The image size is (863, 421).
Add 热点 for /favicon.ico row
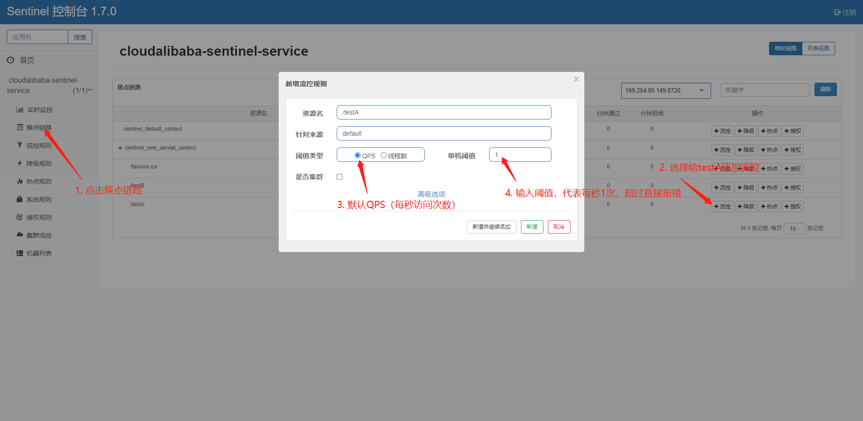click(769, 169)
